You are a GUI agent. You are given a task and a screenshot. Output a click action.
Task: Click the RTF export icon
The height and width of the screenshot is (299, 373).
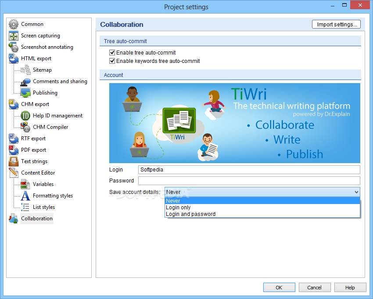(x=14, y=139)
